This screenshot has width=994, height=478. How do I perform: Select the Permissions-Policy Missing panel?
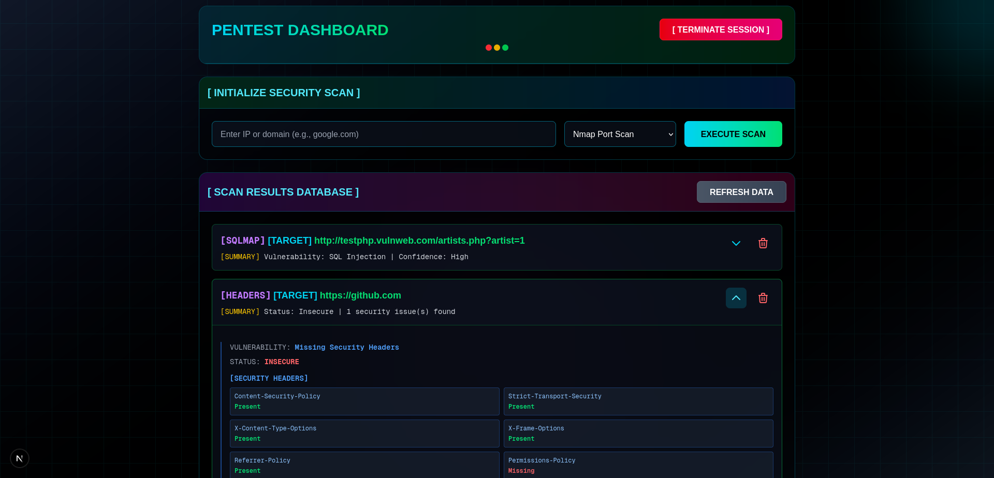point(638,465)
